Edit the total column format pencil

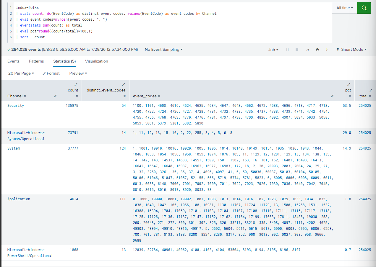coord(371,90)
